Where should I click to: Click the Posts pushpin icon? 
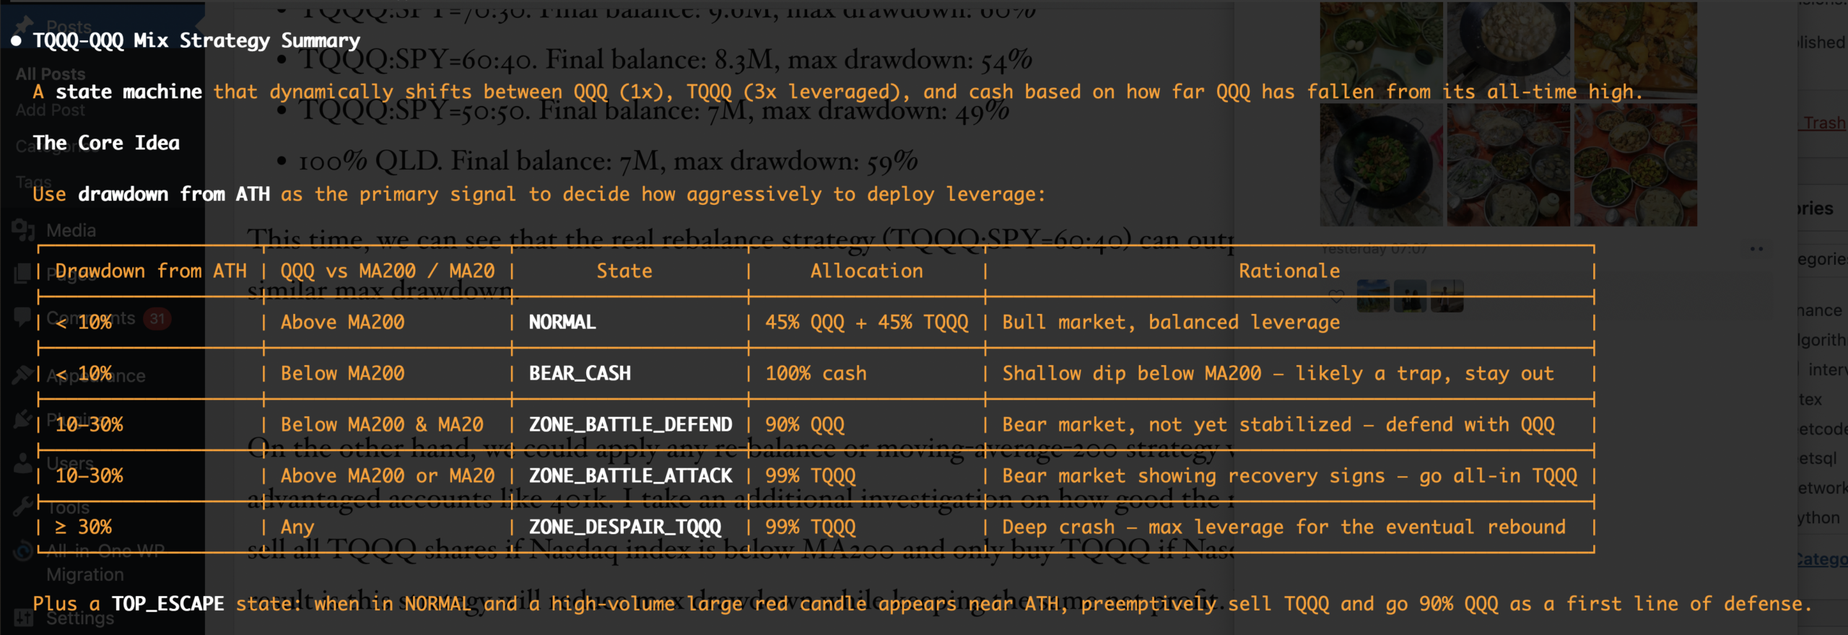pos(23,26)
